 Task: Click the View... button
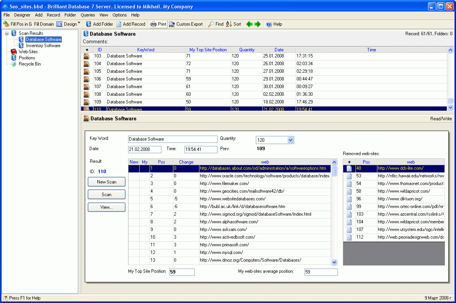pos(107,207)
